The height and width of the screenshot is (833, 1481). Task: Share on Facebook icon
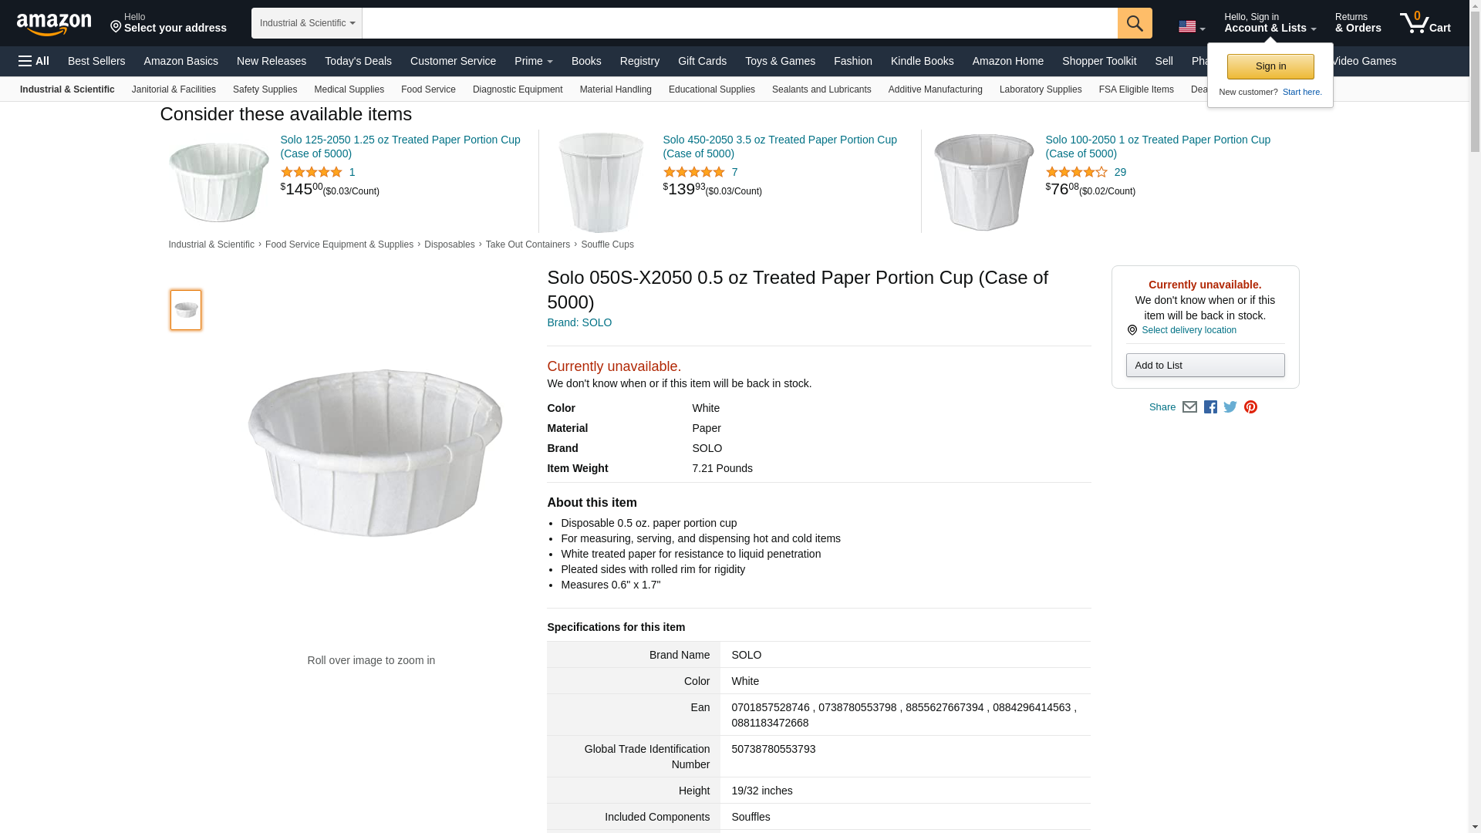[1210, 407]
